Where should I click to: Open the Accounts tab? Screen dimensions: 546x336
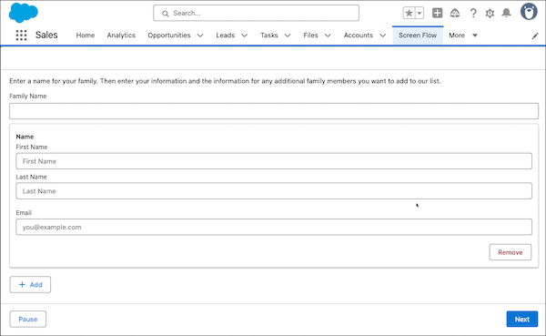tap(359, 36)
